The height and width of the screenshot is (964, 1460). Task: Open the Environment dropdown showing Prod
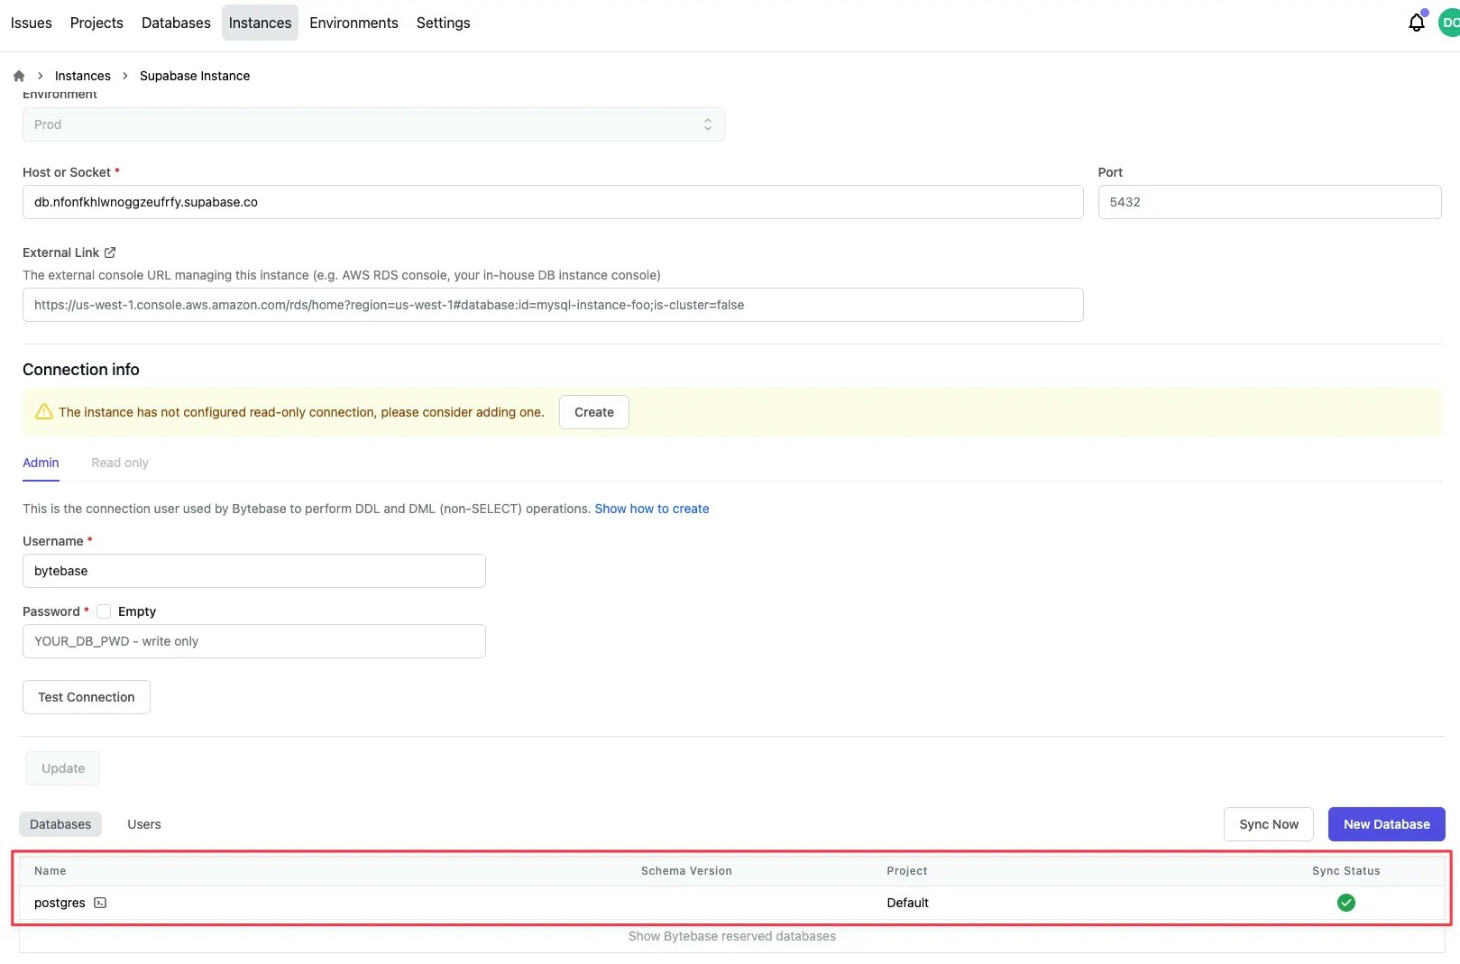373,124
